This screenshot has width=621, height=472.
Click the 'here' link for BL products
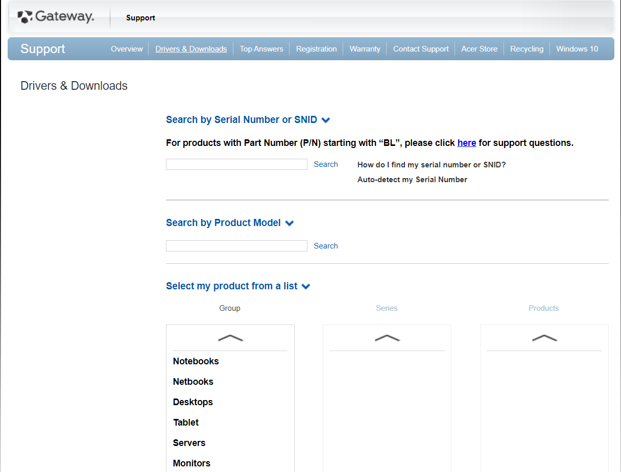pyautogui.click(x=467, y=143)
